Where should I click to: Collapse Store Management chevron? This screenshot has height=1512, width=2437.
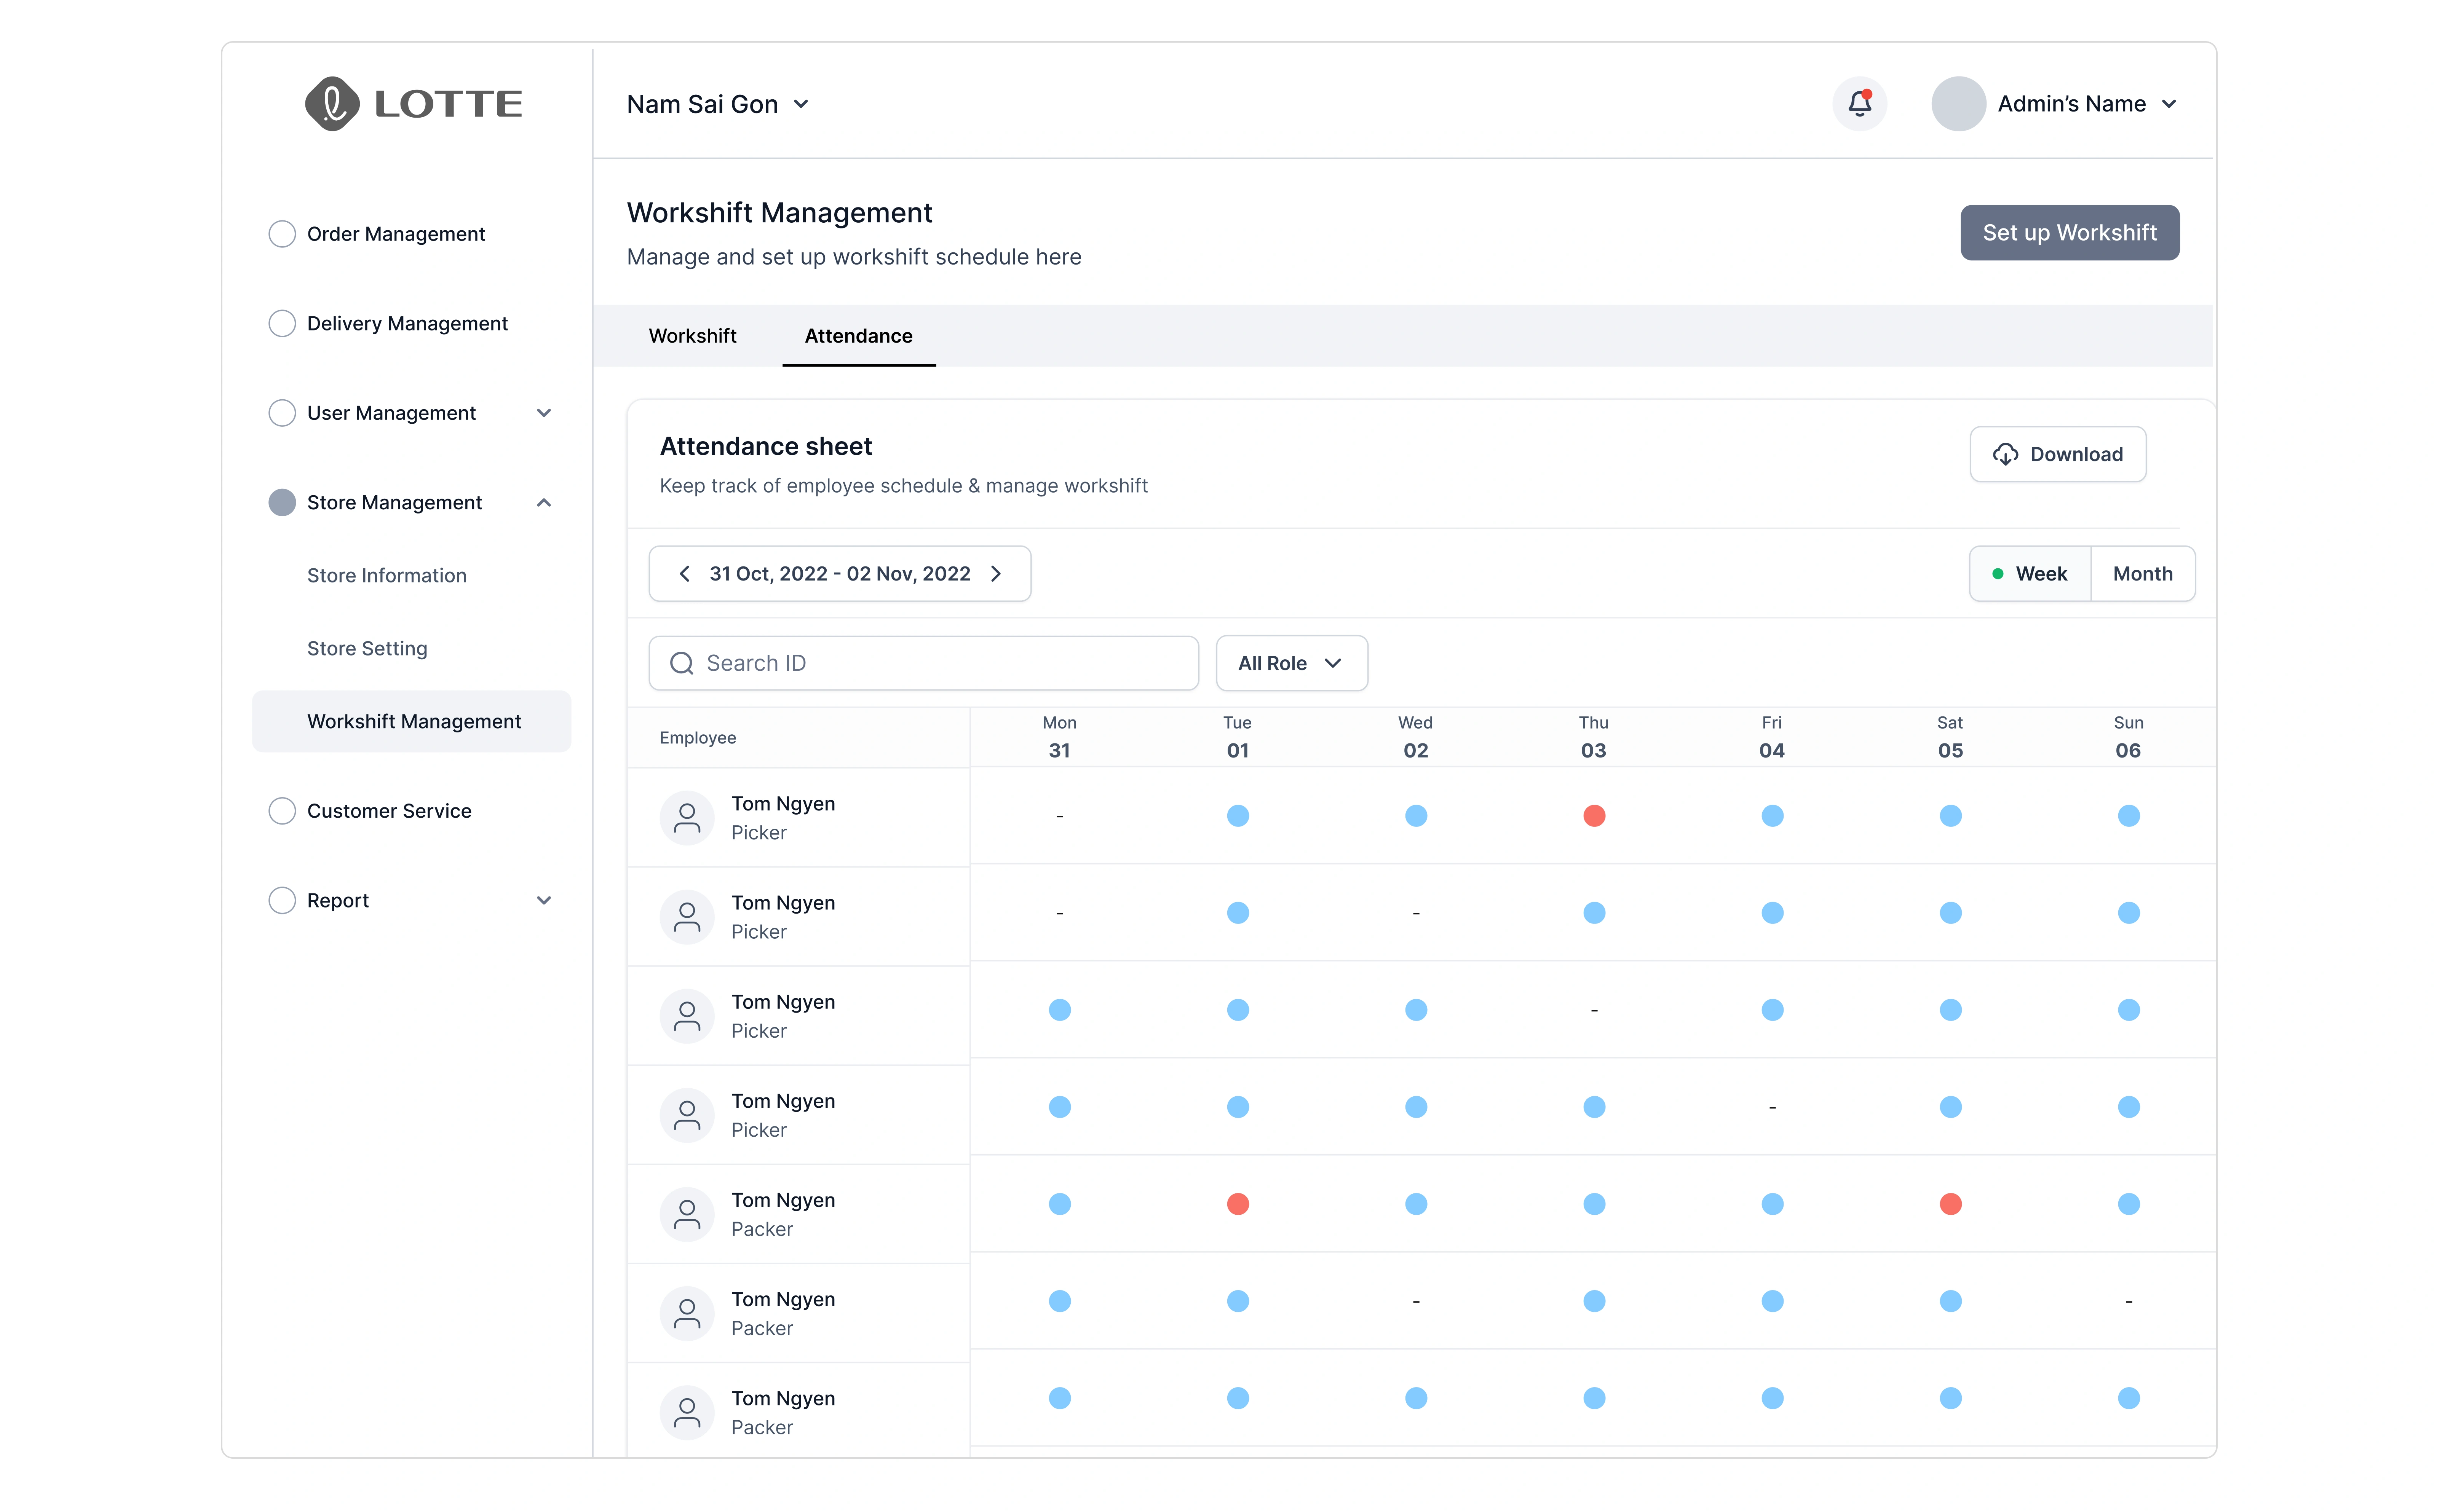click(x=544, y=503)
